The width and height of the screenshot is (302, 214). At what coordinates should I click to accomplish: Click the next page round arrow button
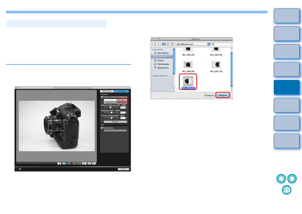coord(292,179)
